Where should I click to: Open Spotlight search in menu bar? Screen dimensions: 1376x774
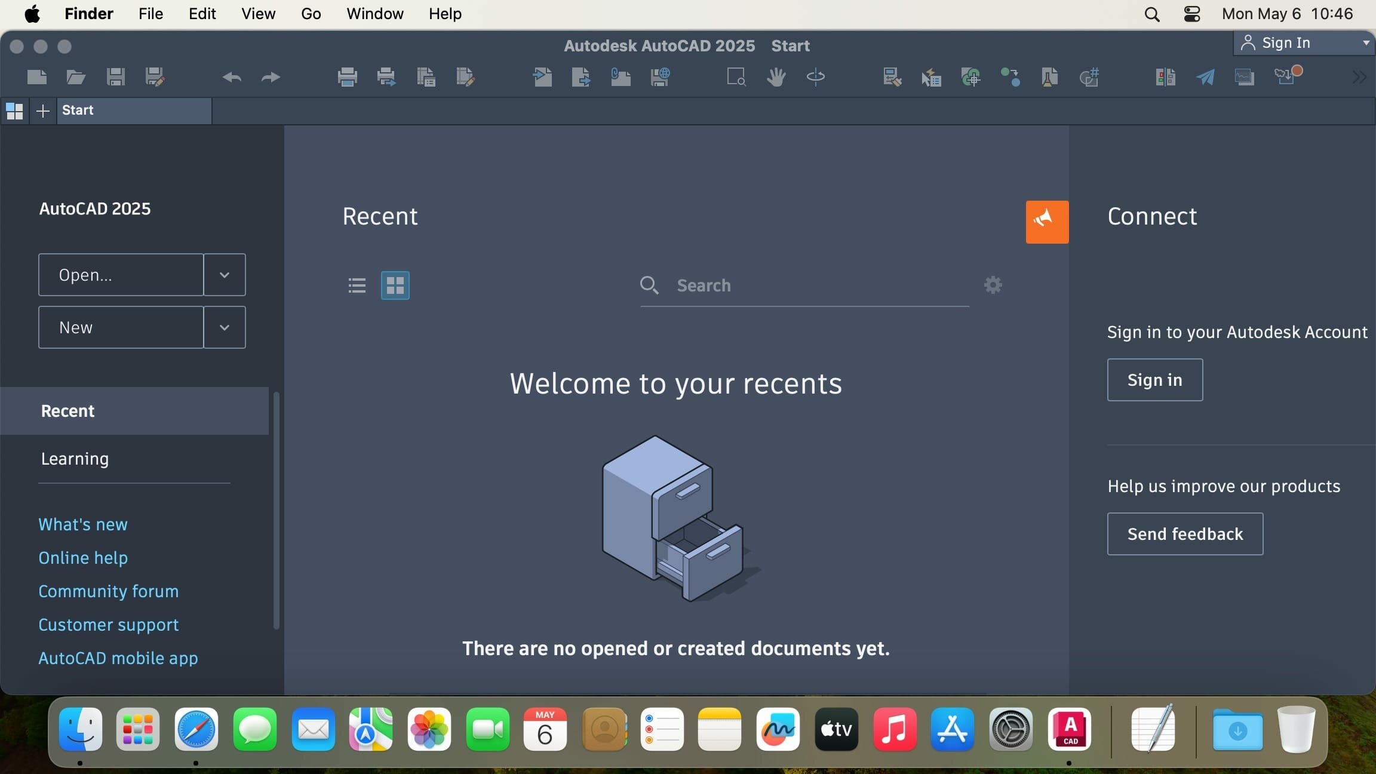(1152, 14)
